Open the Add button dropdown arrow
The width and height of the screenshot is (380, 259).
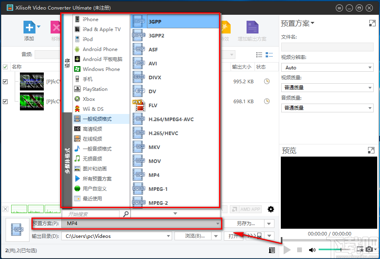[x=39, y=27]
